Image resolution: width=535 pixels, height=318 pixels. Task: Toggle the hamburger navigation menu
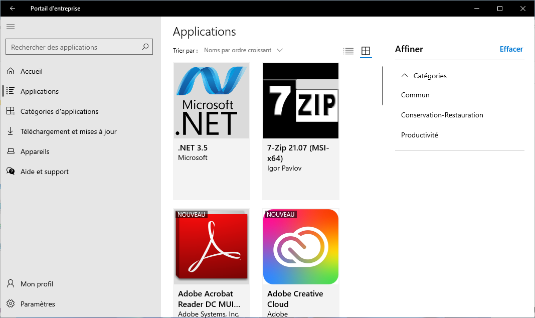pos(11,27)
